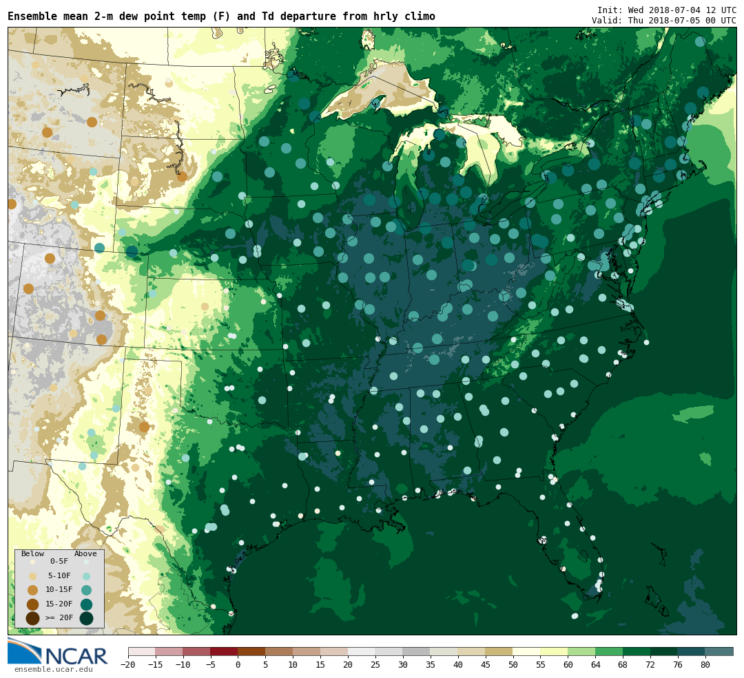
Task: Click the 'Valid: Thu 2018-07-05 00 UTC' text
Action: [664, 21]
